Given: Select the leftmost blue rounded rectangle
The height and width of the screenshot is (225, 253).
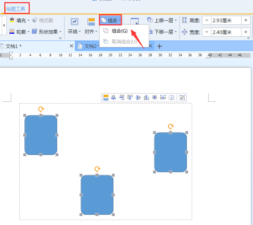Looking at the screenshot, I should (x=41, y=135).
